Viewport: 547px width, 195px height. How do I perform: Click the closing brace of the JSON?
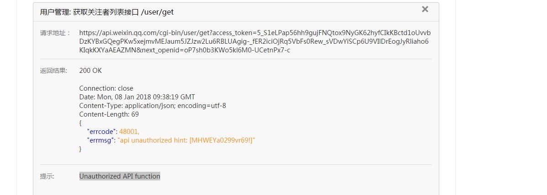tap(80, 149)
